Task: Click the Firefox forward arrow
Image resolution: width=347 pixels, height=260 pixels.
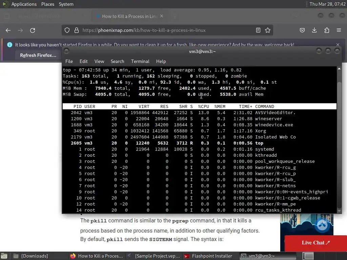Action: [x=20, y=30]
